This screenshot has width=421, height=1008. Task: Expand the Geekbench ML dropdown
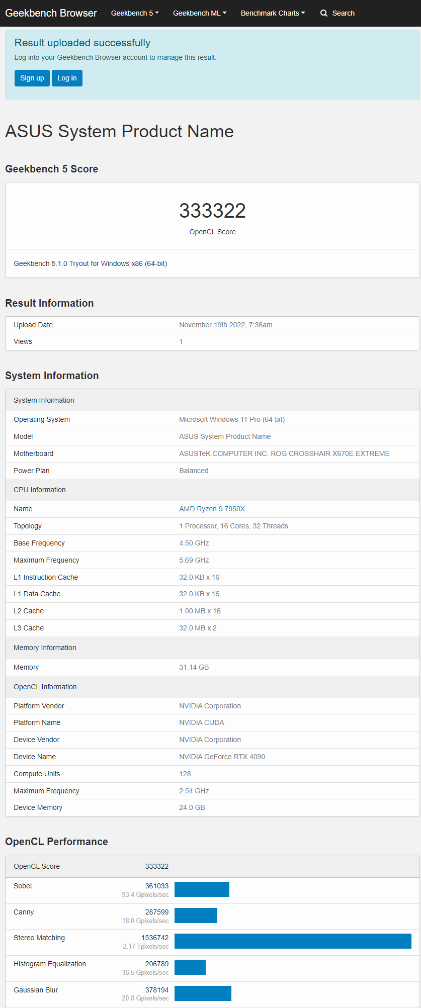point(200,13)
